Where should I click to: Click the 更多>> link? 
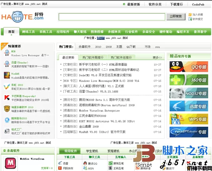[x=157, y=58]
